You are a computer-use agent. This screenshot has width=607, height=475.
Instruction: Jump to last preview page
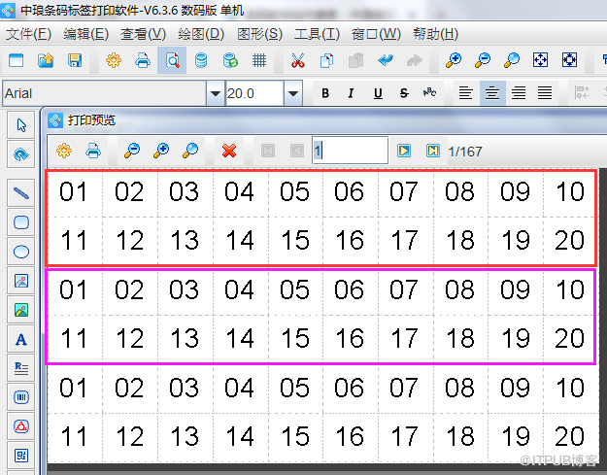(433, 151)
